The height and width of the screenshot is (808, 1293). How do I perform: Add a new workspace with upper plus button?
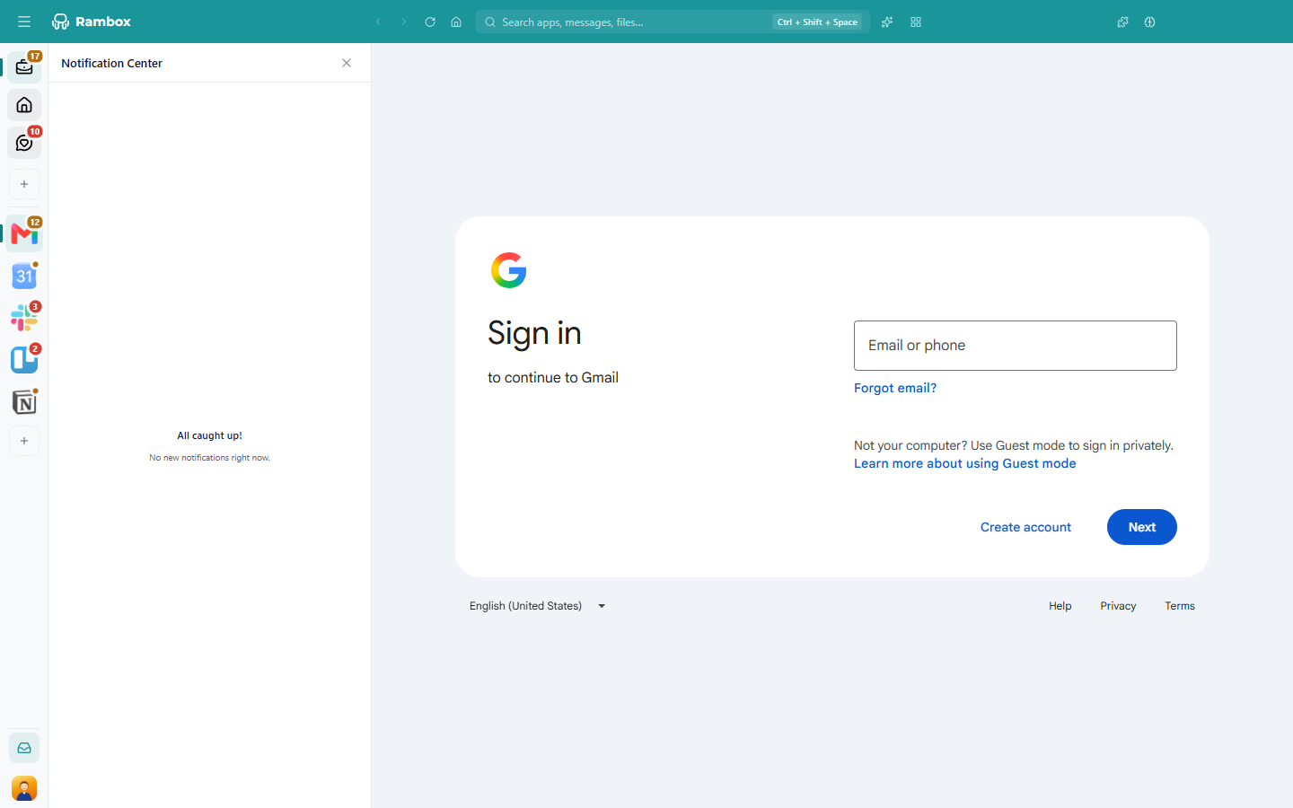click(x=24, y=184)
